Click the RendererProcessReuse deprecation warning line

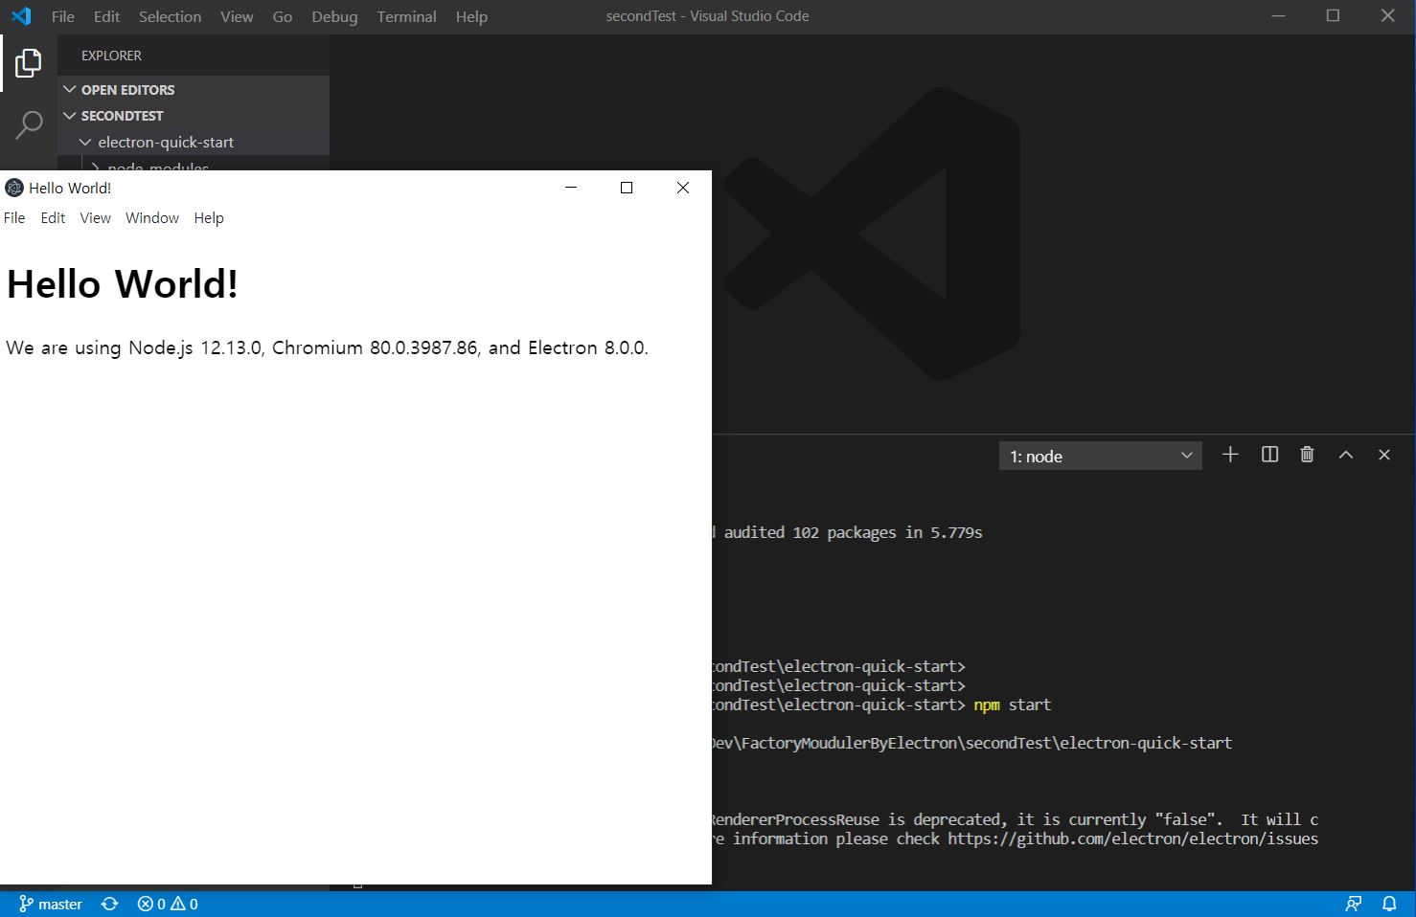1015,819
